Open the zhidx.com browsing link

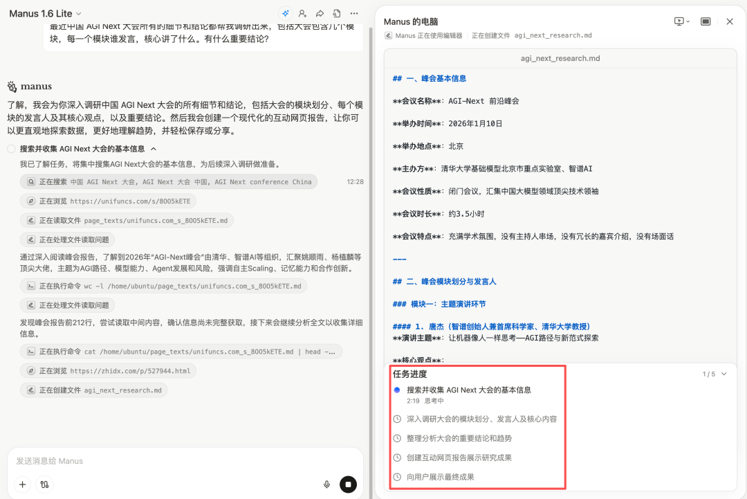pos(108,371)
